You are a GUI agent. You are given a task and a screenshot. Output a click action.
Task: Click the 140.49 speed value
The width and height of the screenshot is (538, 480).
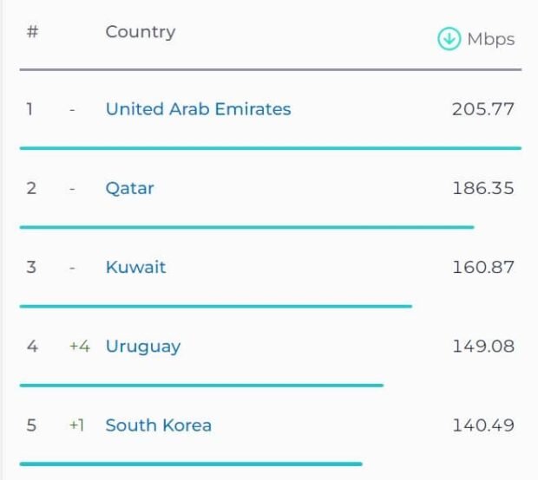coord(482,425)
